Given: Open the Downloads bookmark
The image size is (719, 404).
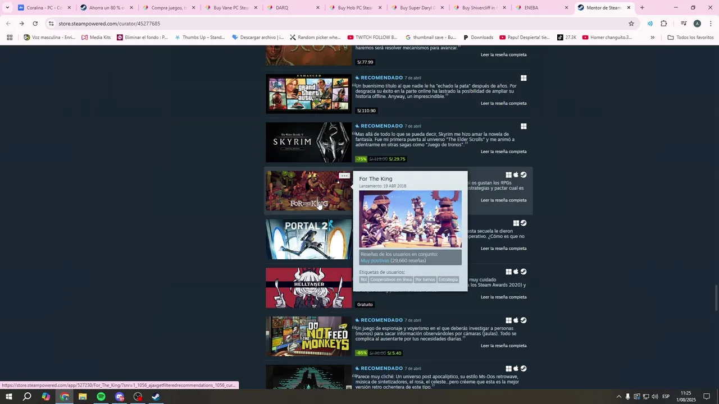Looking at the screenshot, I should coord(478,38).
